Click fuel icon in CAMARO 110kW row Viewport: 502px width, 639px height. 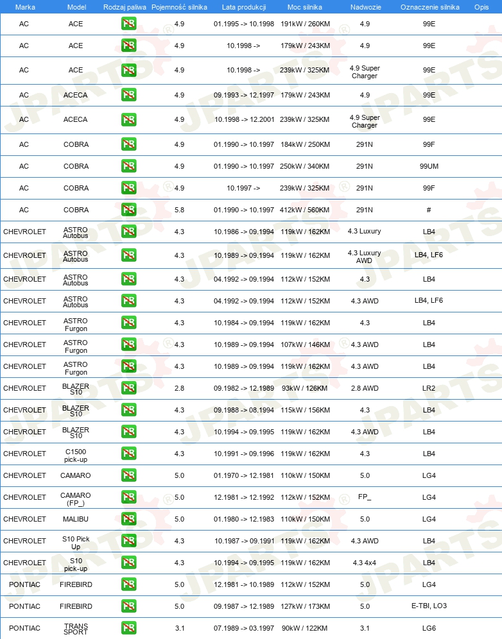[128, 475]
